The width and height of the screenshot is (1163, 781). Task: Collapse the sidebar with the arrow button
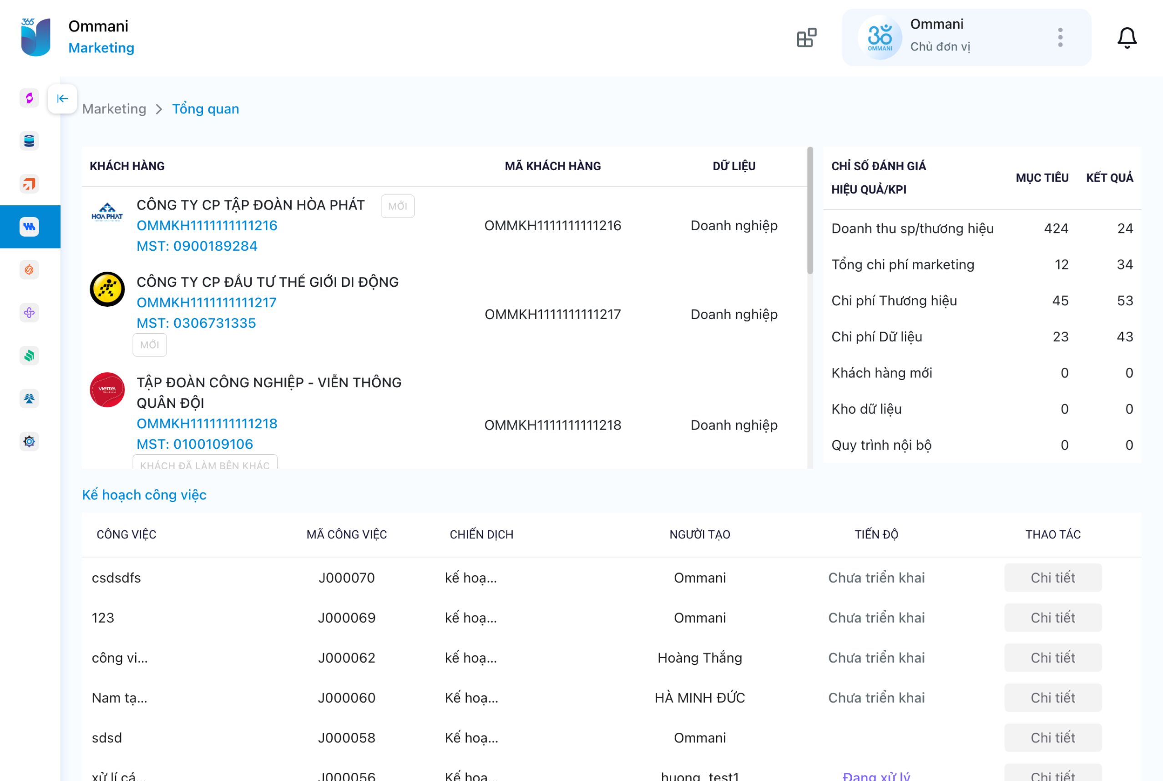point(62,99)
